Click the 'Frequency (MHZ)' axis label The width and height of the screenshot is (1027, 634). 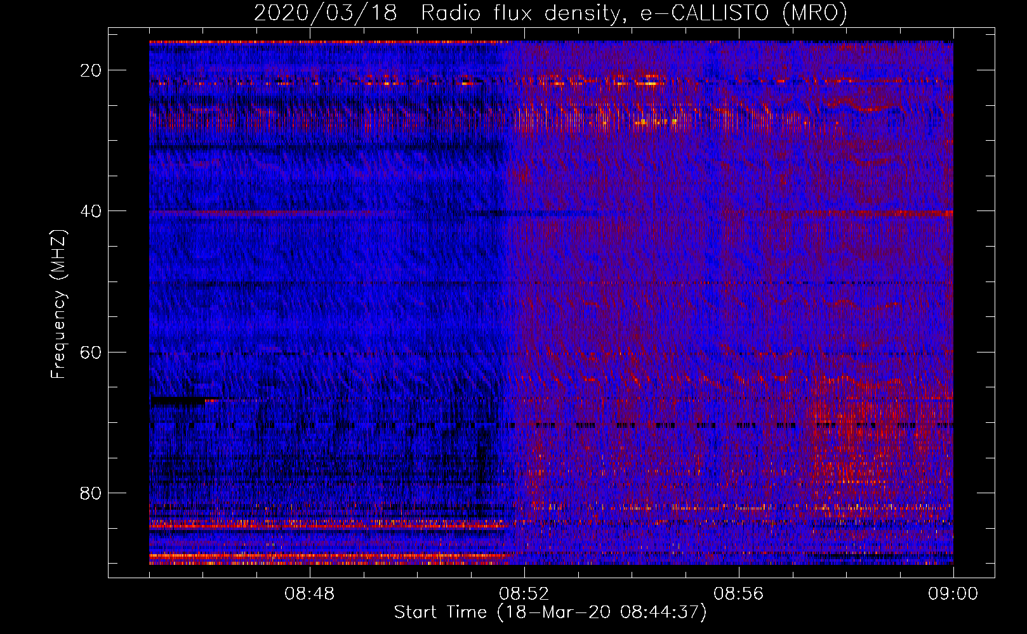click(x=58, y=304)
